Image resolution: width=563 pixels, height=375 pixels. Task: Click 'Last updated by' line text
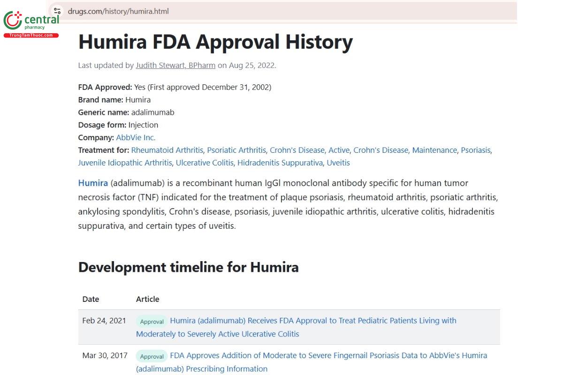pyautogui.click(x=177, y=66)
